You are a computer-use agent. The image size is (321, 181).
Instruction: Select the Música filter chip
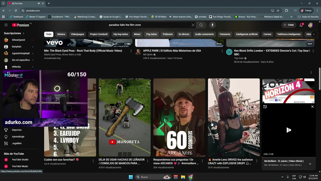[x=61, y=34]
